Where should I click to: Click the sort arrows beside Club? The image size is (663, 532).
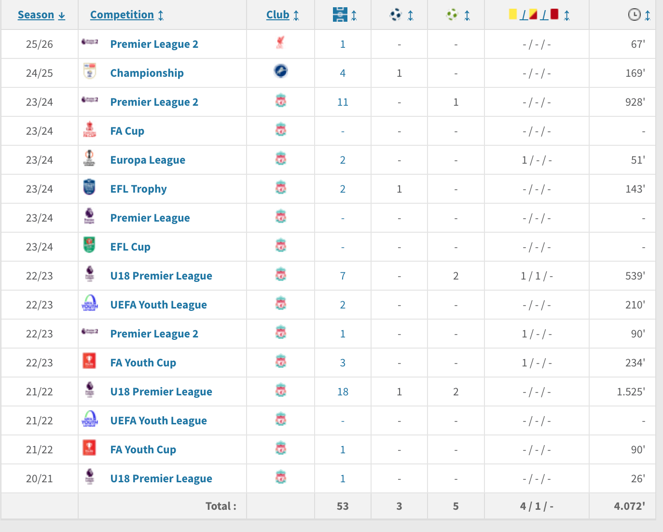tap(296, 15)
